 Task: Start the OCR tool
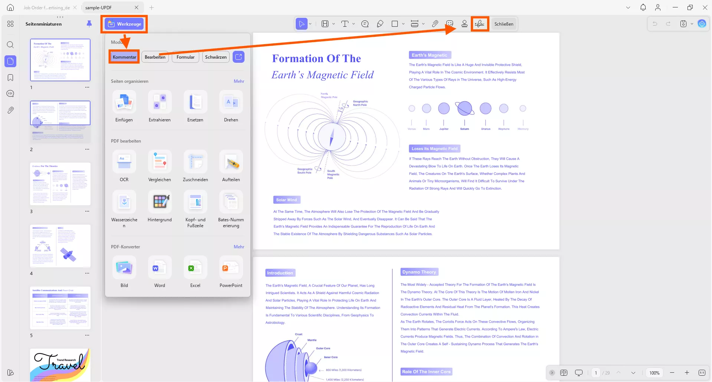click(124, 161)
